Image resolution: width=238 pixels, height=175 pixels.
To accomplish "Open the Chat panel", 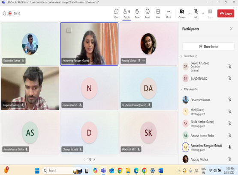I will (116, 14).
